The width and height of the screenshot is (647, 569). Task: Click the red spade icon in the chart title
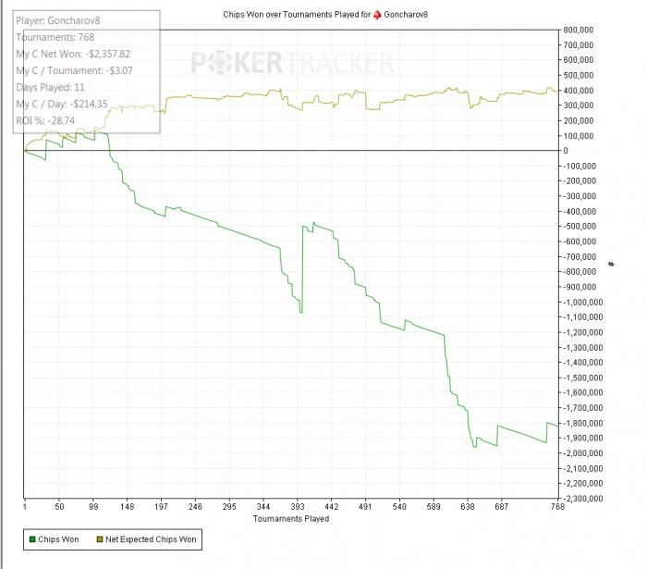click(377, 15)
